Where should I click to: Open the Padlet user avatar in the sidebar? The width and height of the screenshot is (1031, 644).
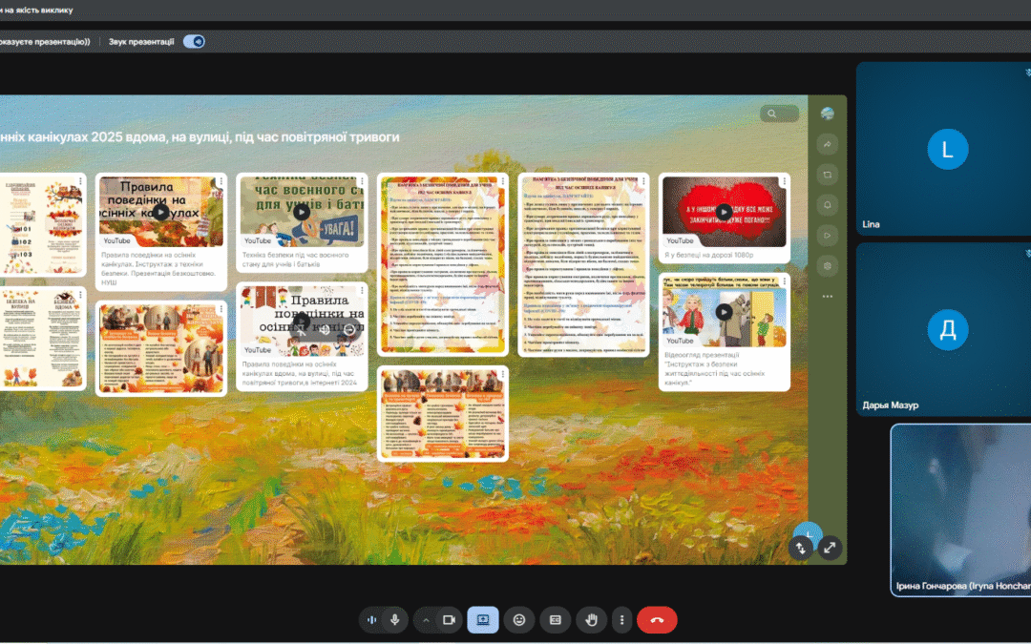[827, 114]
